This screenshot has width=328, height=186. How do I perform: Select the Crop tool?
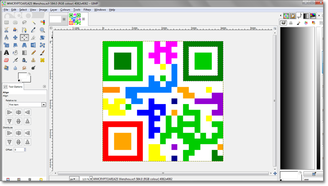[33, 38]
